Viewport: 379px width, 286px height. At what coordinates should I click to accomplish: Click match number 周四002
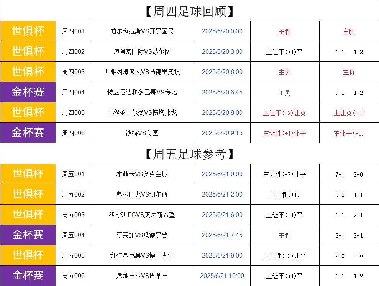(73, 51)
